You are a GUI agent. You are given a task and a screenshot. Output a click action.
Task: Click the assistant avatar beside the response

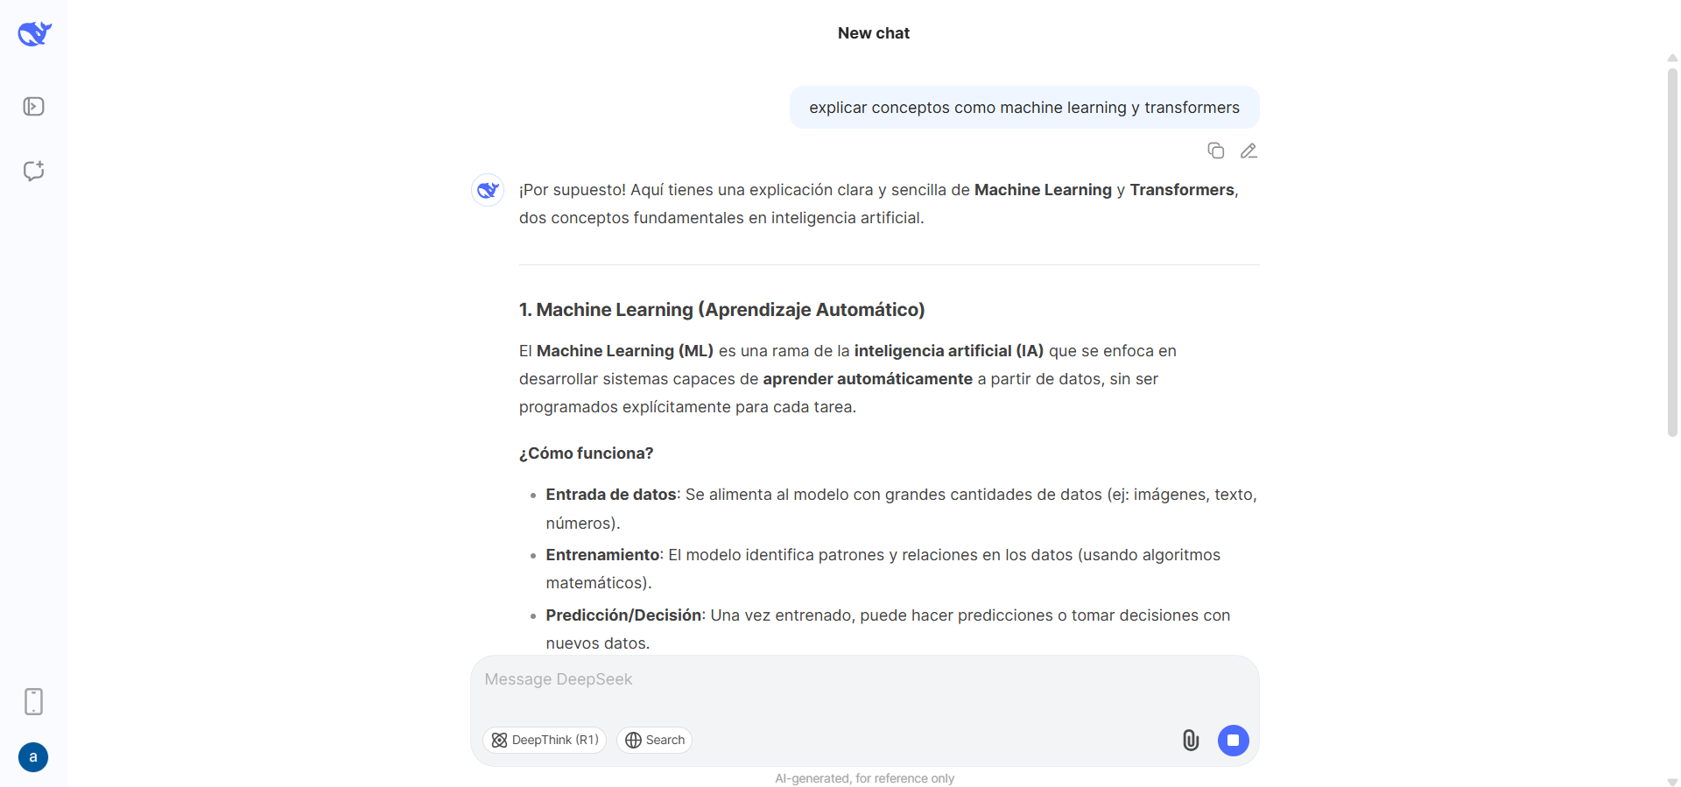point(488,190)
